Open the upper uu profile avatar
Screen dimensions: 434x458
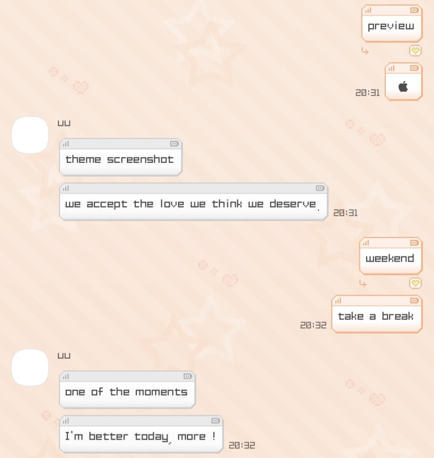30,135
